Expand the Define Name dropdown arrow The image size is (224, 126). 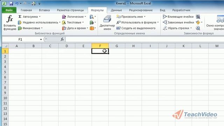point(145,17)
